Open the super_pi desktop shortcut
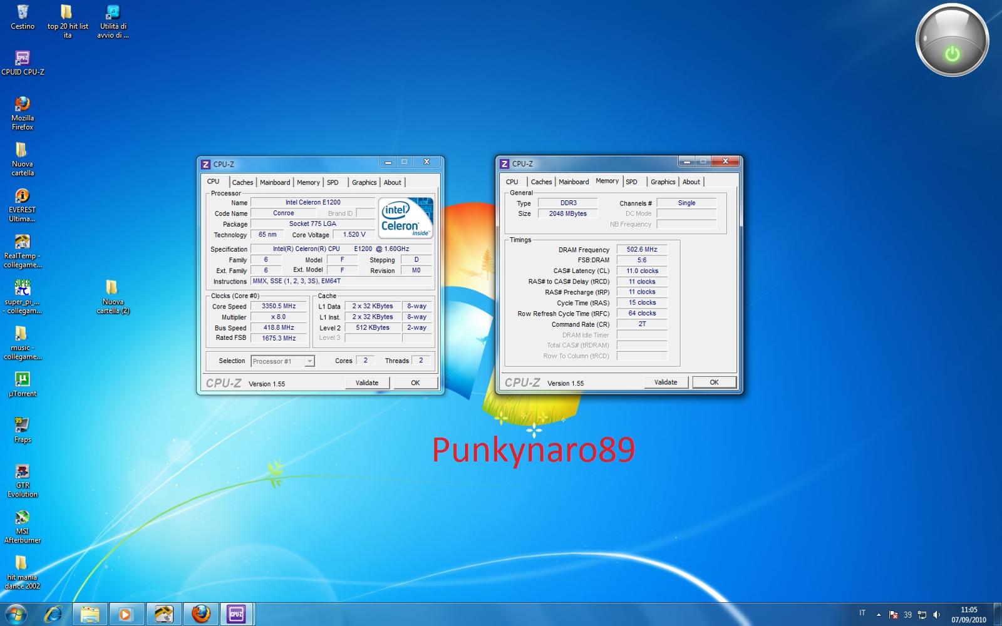Screen dimensions: 1002x626 click(23, 297)
